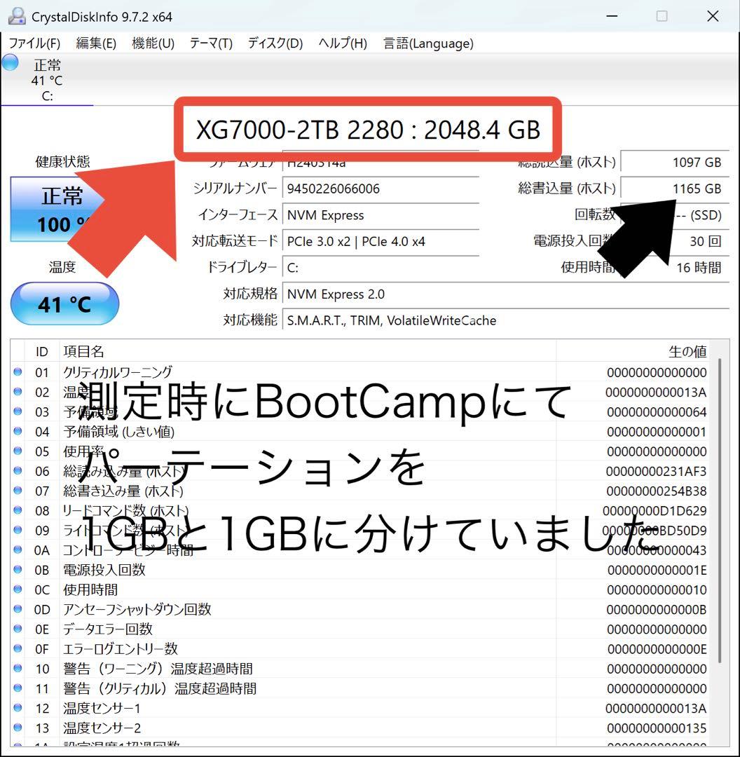Select the シリアルナンバー value field
The image size is (740, 757).
(381, 188)
